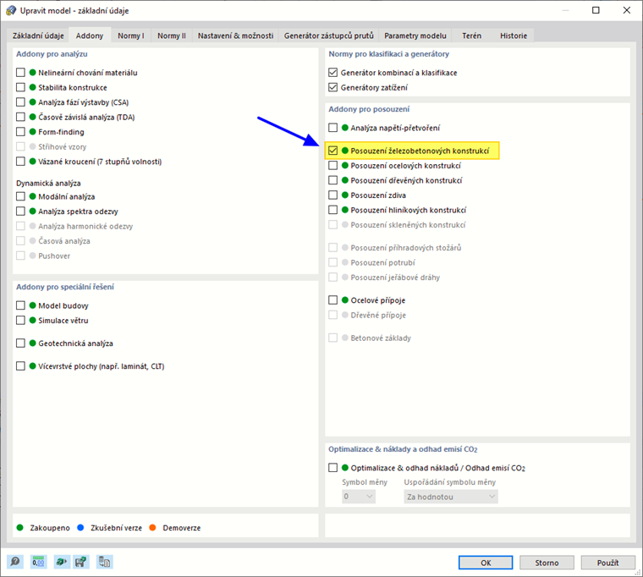Click the Dynamická analýza heading
This screenshot has height=577, width=643.
(x=48, y=184)
